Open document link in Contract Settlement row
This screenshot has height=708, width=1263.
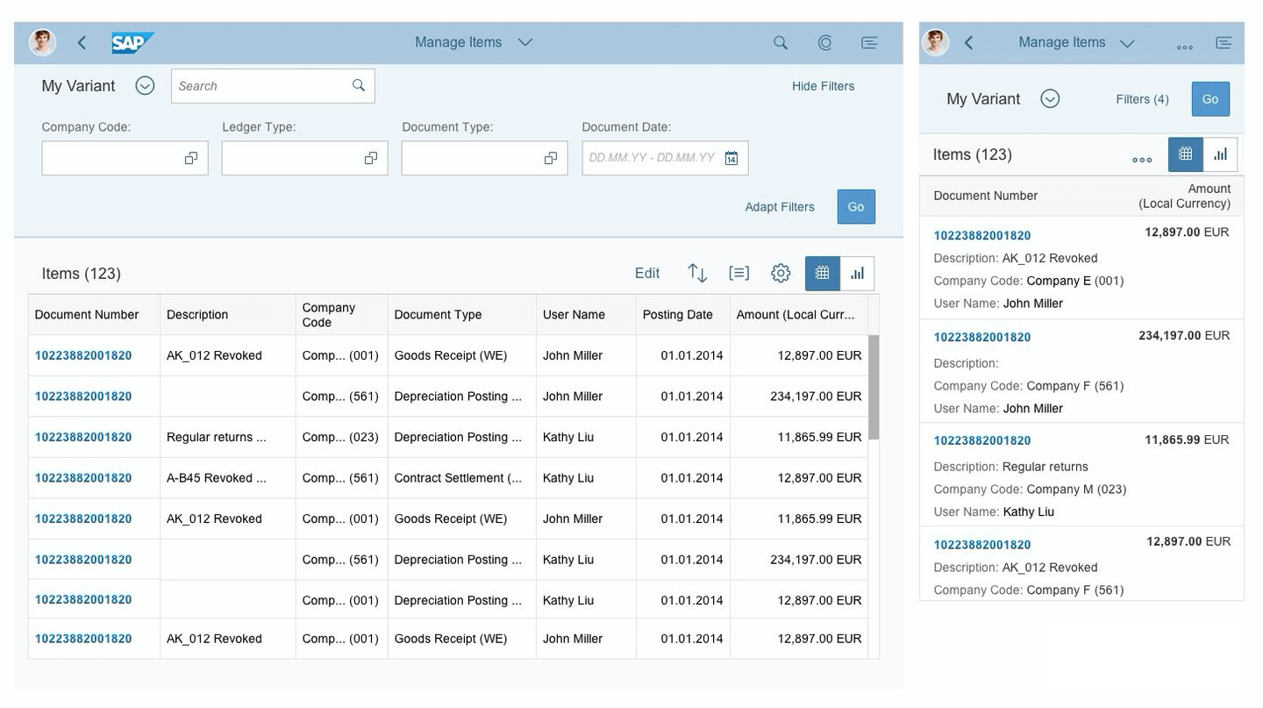(x=83, y=478)
